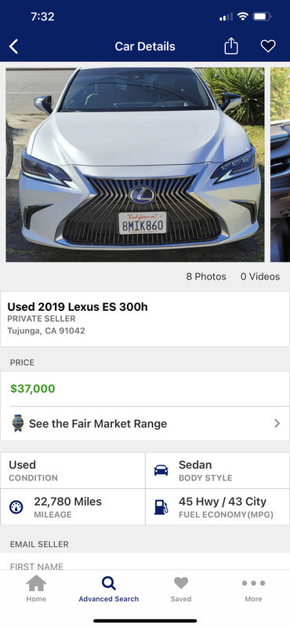Open the share icon
The width and height of the screenshot is (290, 628).
230,46
